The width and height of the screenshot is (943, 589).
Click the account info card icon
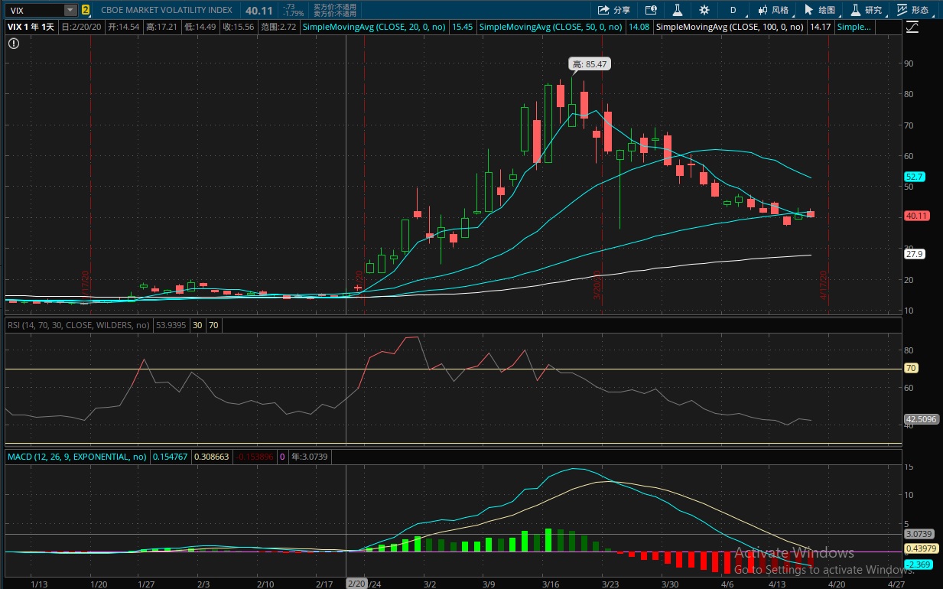[651, 10]
